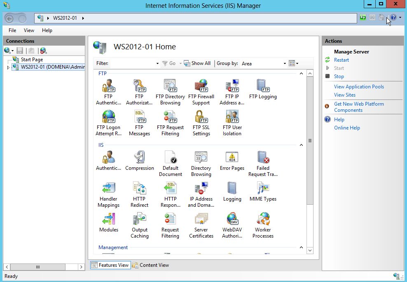Click View Application Pools link
The width and height of the screenshot is (407, 282).
[359, 87]
